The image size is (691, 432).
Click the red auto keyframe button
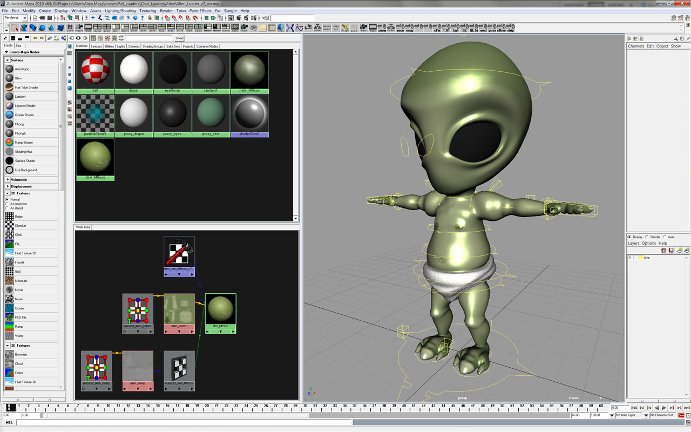coord(681,415)
